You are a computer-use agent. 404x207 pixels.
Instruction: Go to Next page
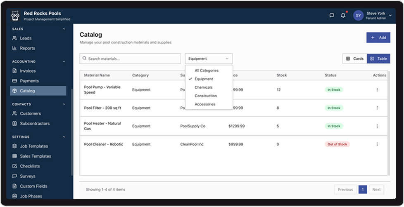(376, 190)
